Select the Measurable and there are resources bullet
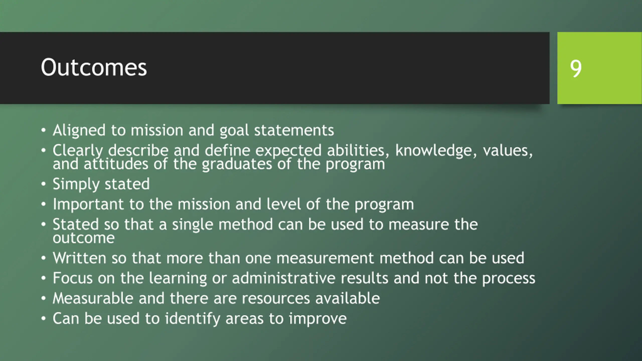This screenshot has height=361, width=642. [216, 298]
